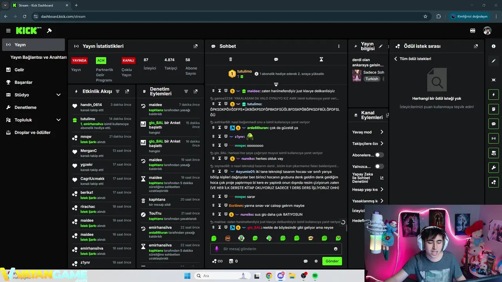502x282 pixels.
Task: Click the Kimliğinizi doğrulayın button
Action: click(469, 16)
